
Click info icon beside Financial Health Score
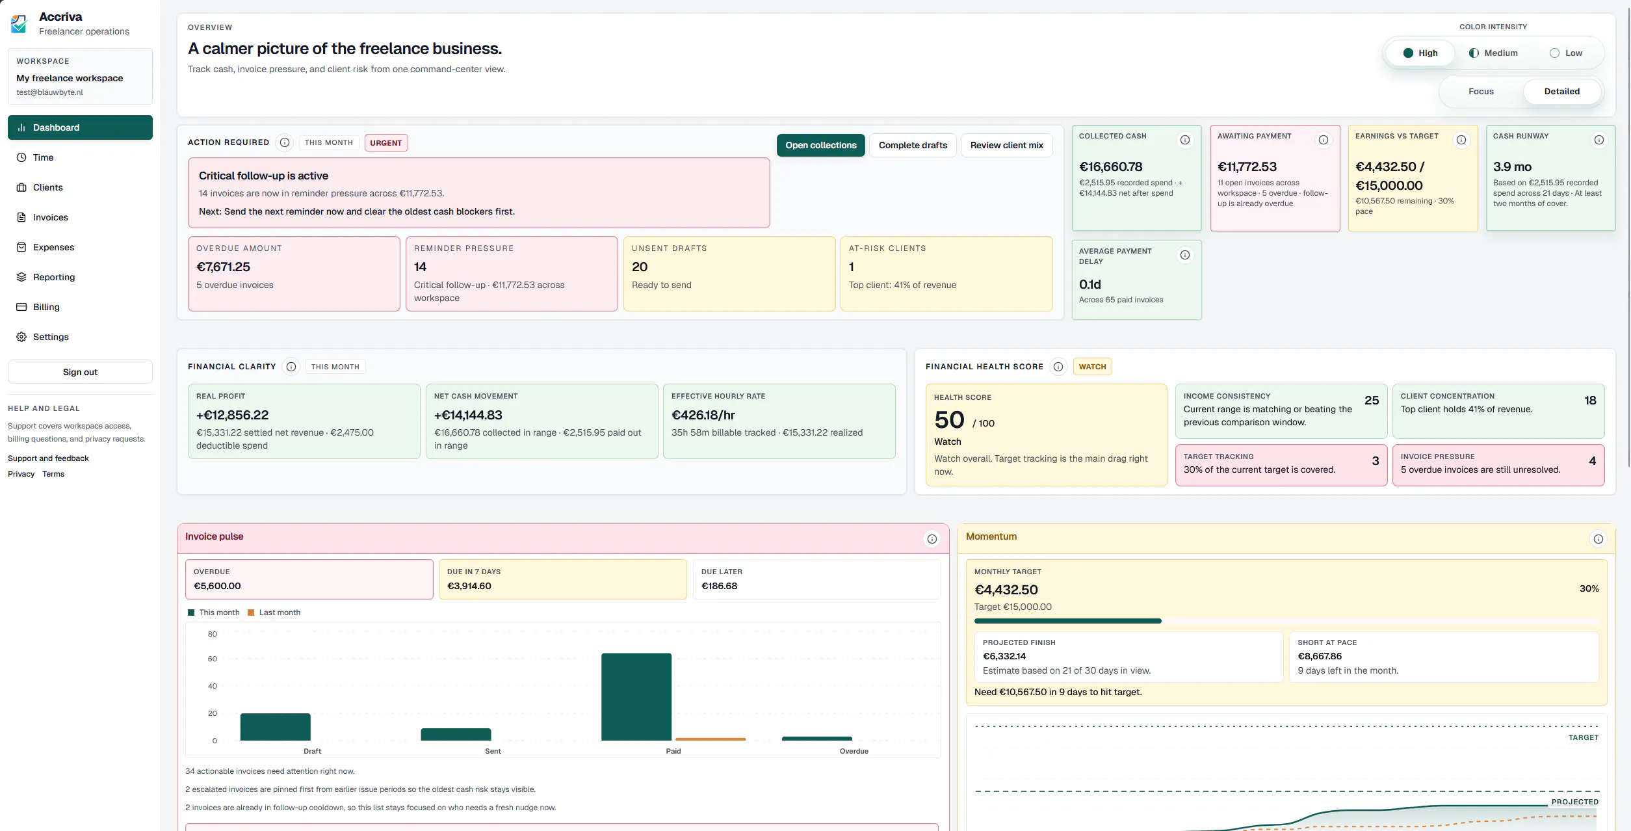[1058, 367]
